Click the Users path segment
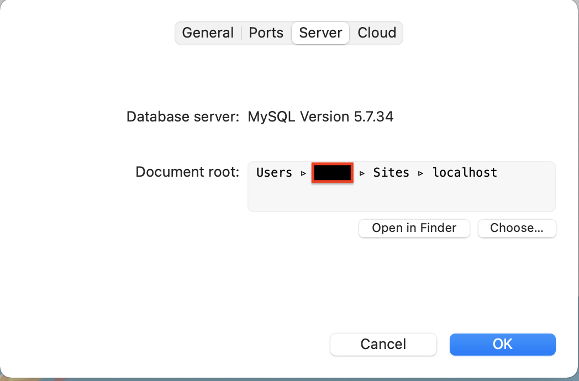 [x=275, y=173]
